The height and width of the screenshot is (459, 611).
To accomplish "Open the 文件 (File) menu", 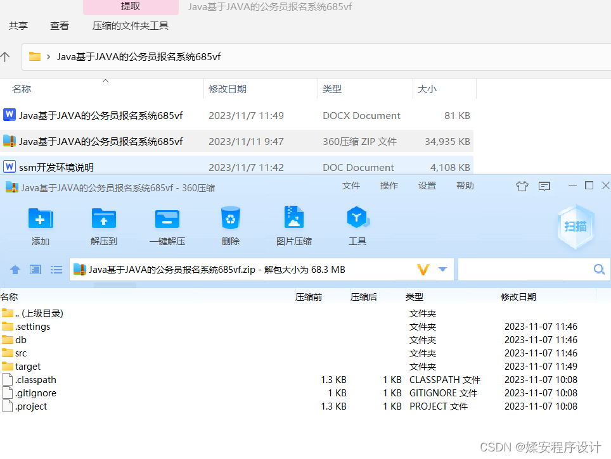I will (351, 185).
